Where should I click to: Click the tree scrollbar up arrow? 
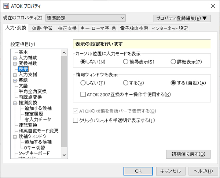[x=64, y=53]
